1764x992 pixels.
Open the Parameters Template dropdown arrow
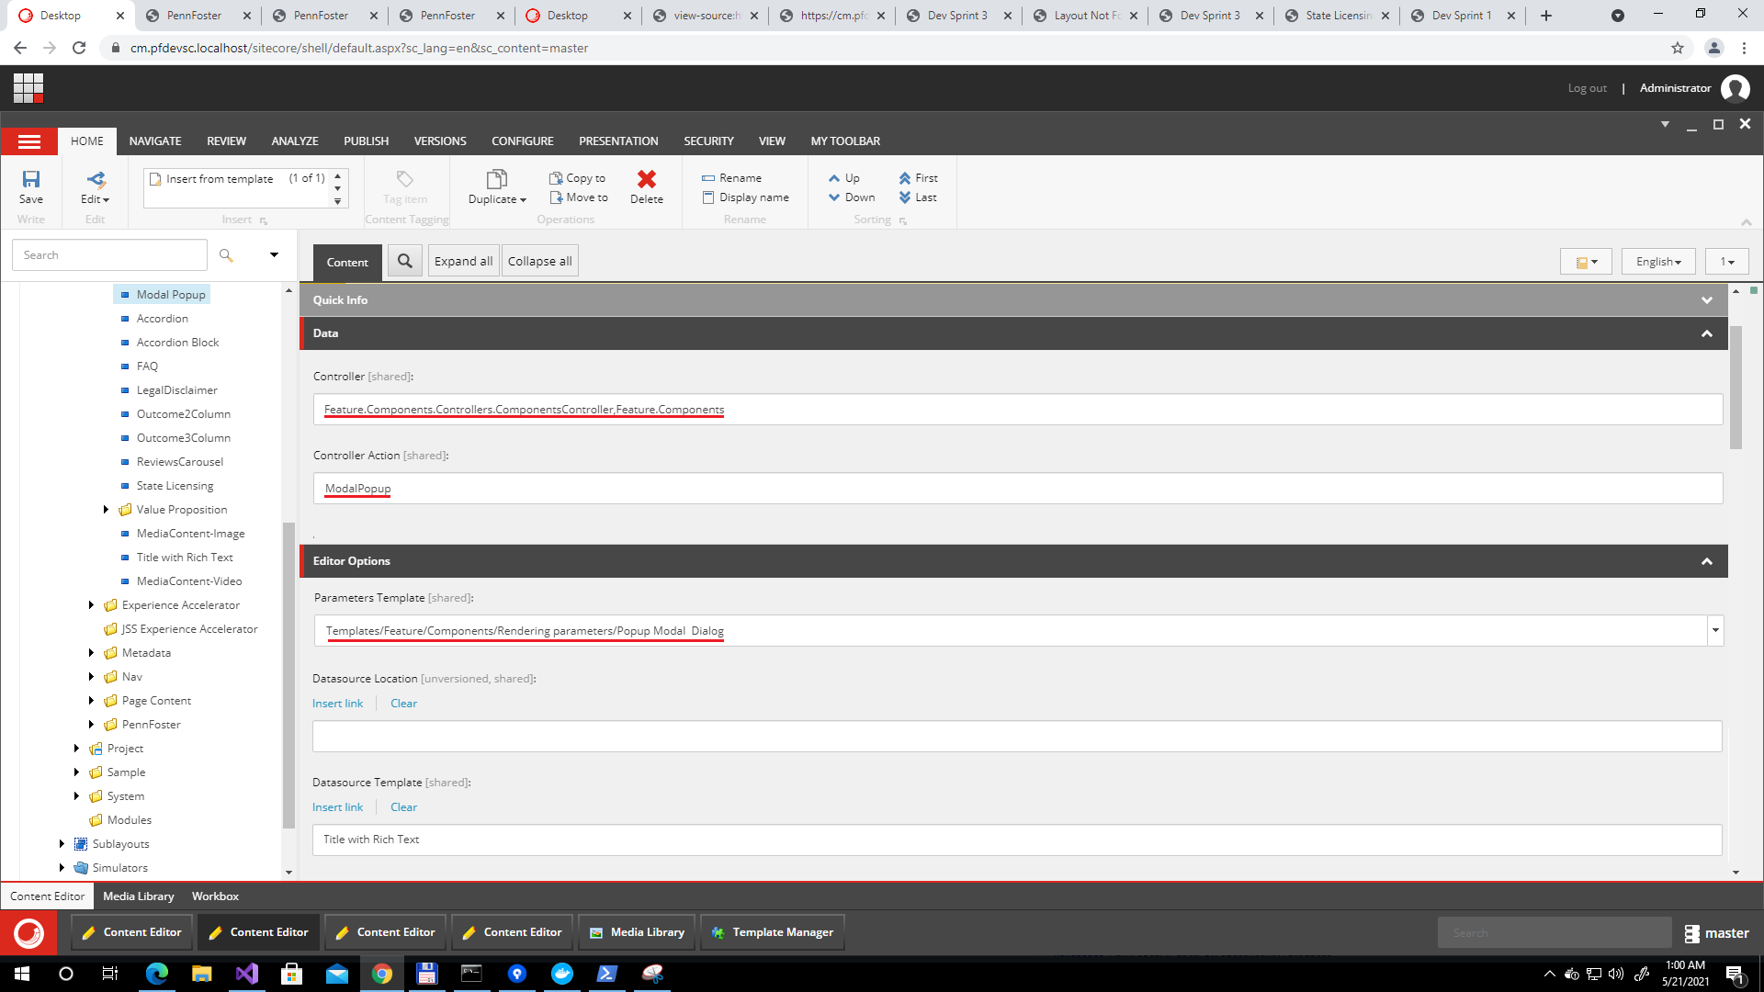(1715, 631)
